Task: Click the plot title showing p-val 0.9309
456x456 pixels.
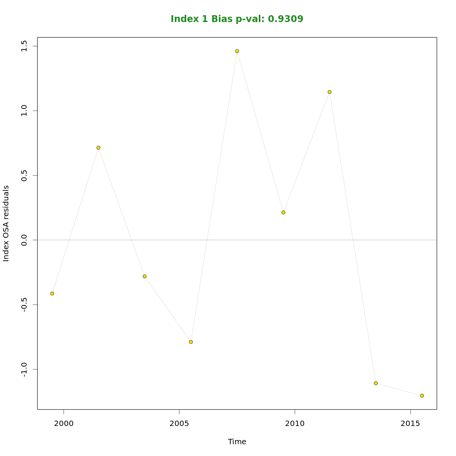Action: coord(237,19)
